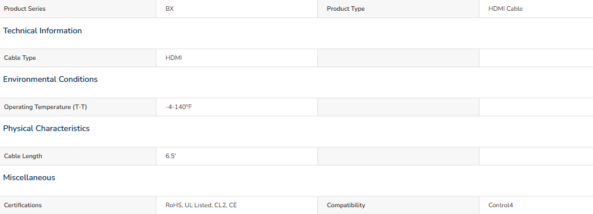Click the Compatibility label cell

point(398,206)
